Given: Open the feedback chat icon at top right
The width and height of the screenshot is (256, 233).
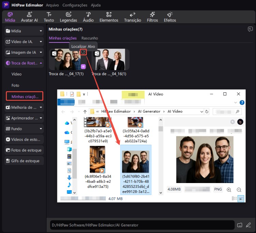Looking at the screenshot, I should [x=250, y=29].
